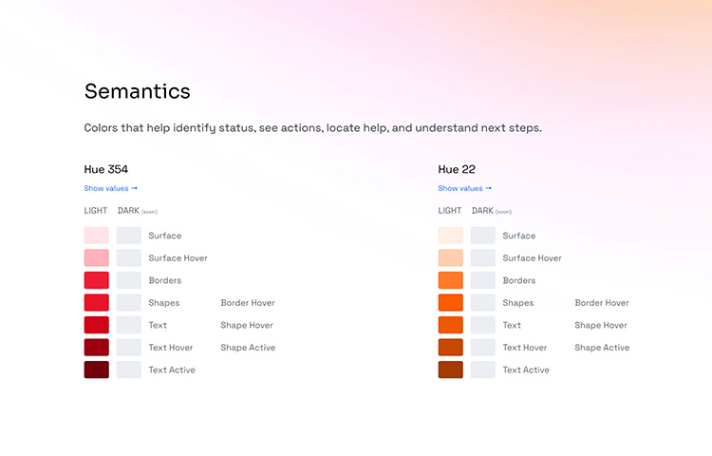Pick the Hue 354 Shapes red swatch
Viewport: 712px width, 456px height.
96,302
